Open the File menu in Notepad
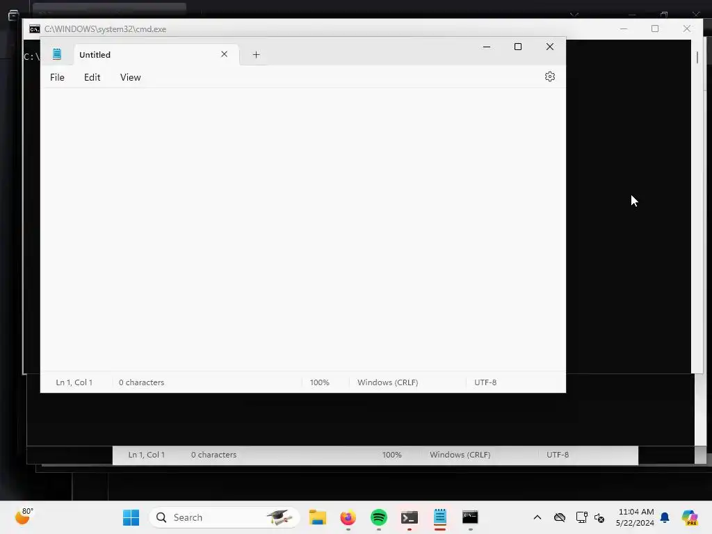Viewport: 712px width, 534px height. [57, 77]
